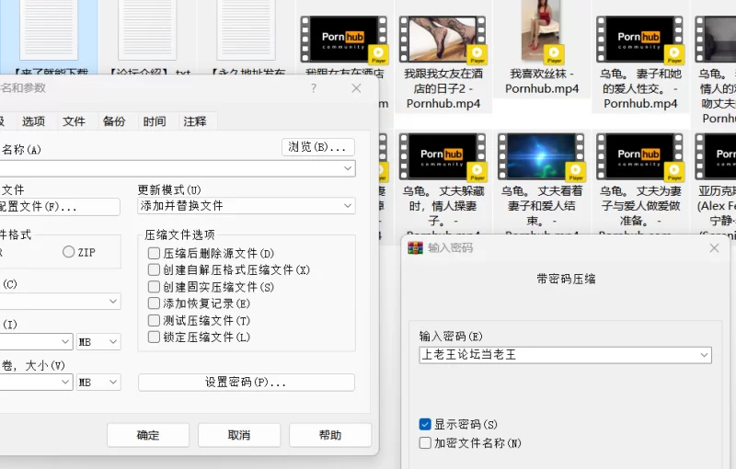Open the 注释 tab

pos(194,121)
